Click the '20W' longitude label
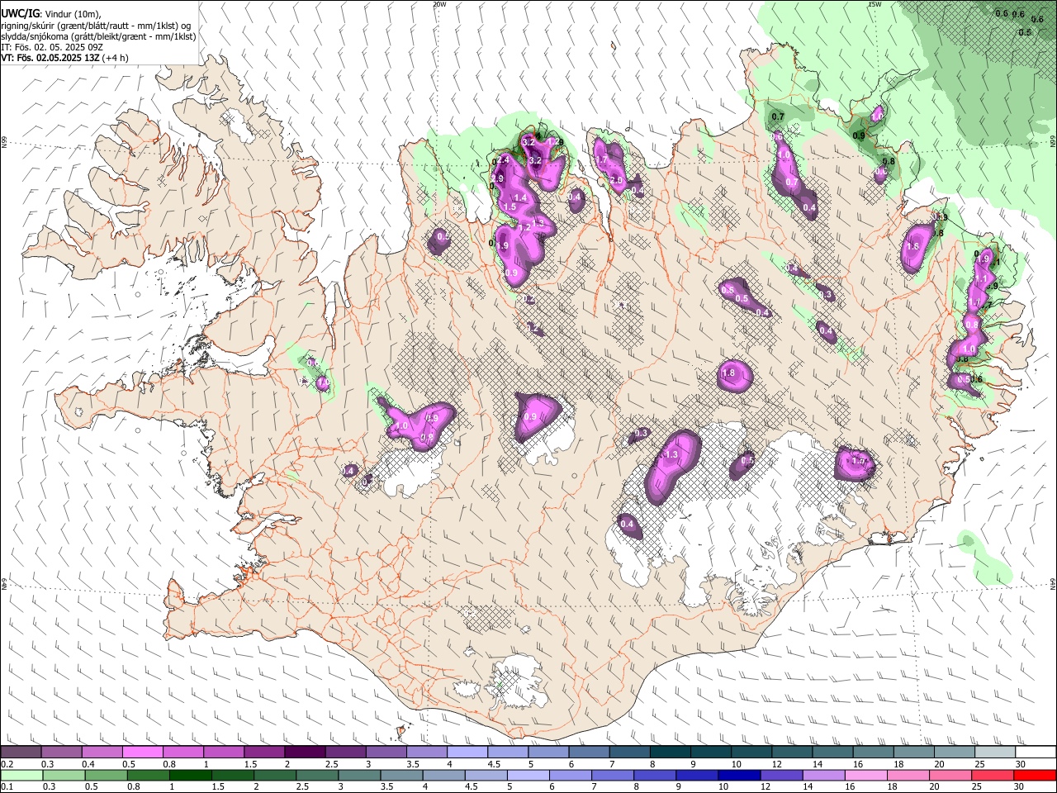The image size is (1057, 793). point(439,3)
